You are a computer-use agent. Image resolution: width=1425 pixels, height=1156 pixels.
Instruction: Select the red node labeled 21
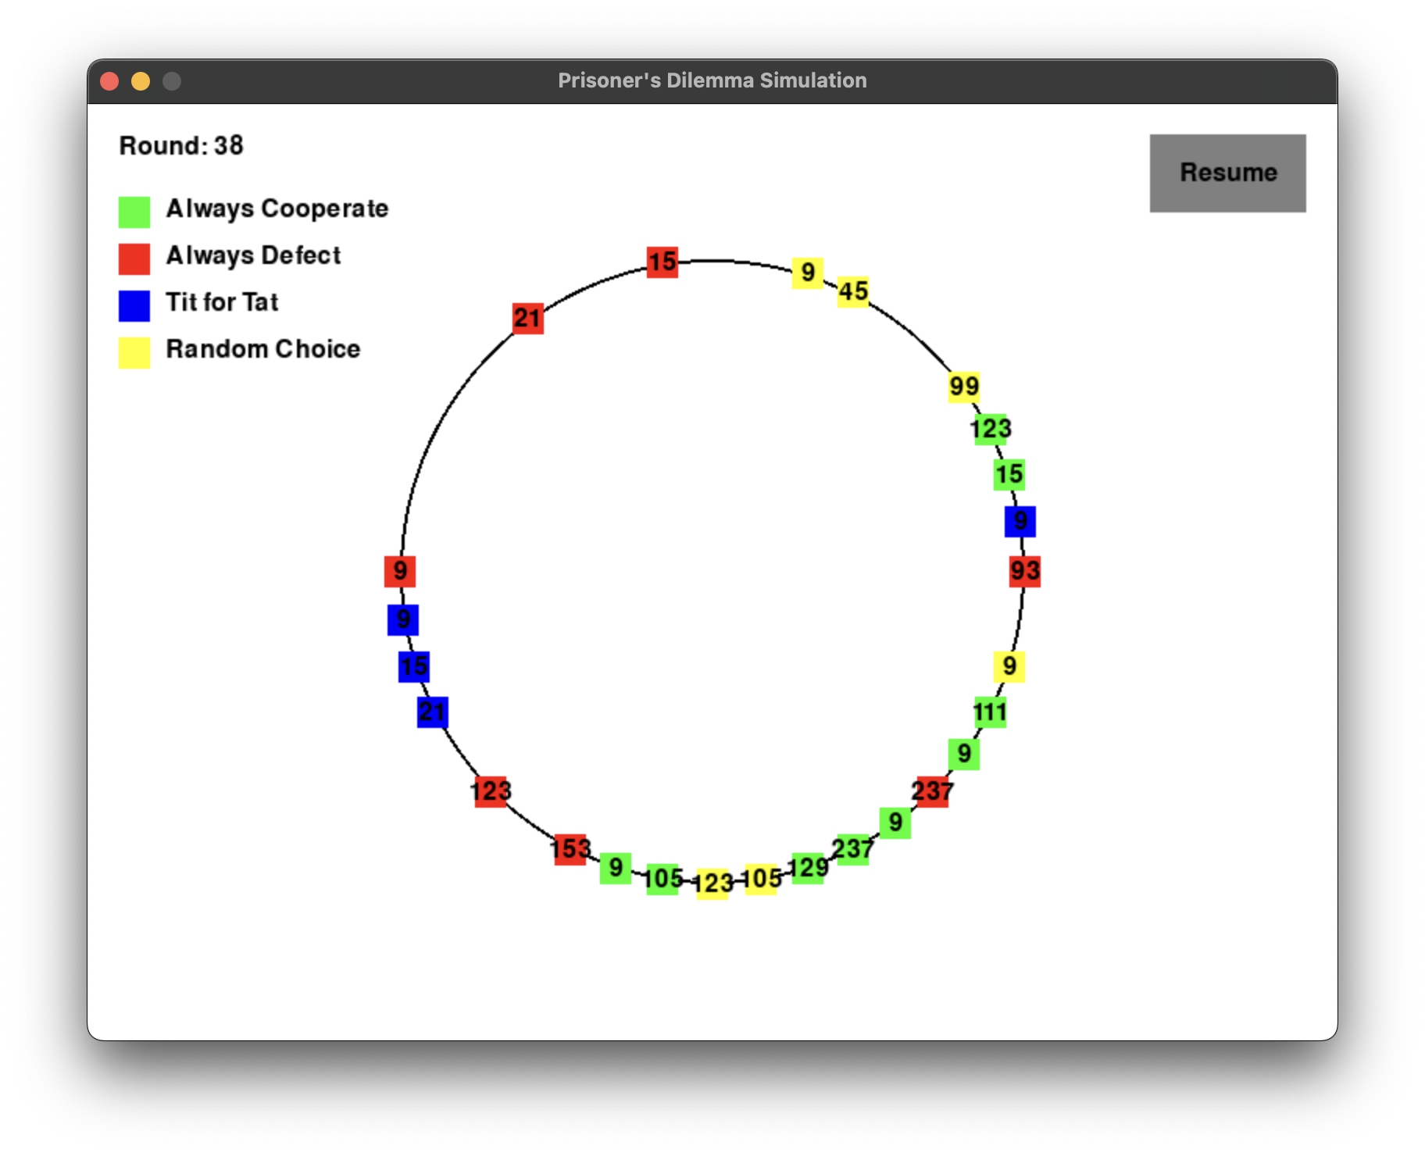(527, 318)
